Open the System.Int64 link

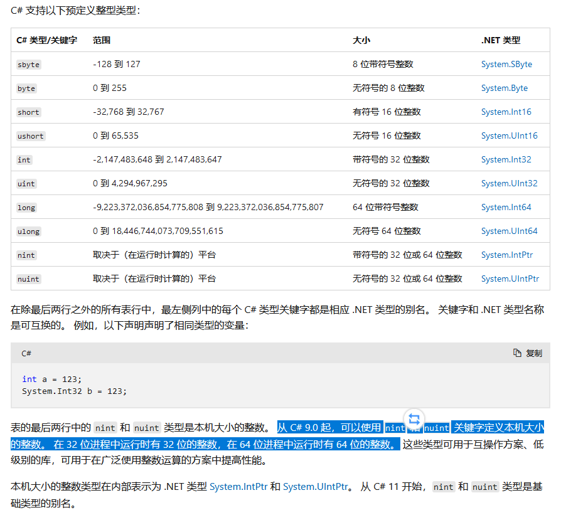[506, 207]
